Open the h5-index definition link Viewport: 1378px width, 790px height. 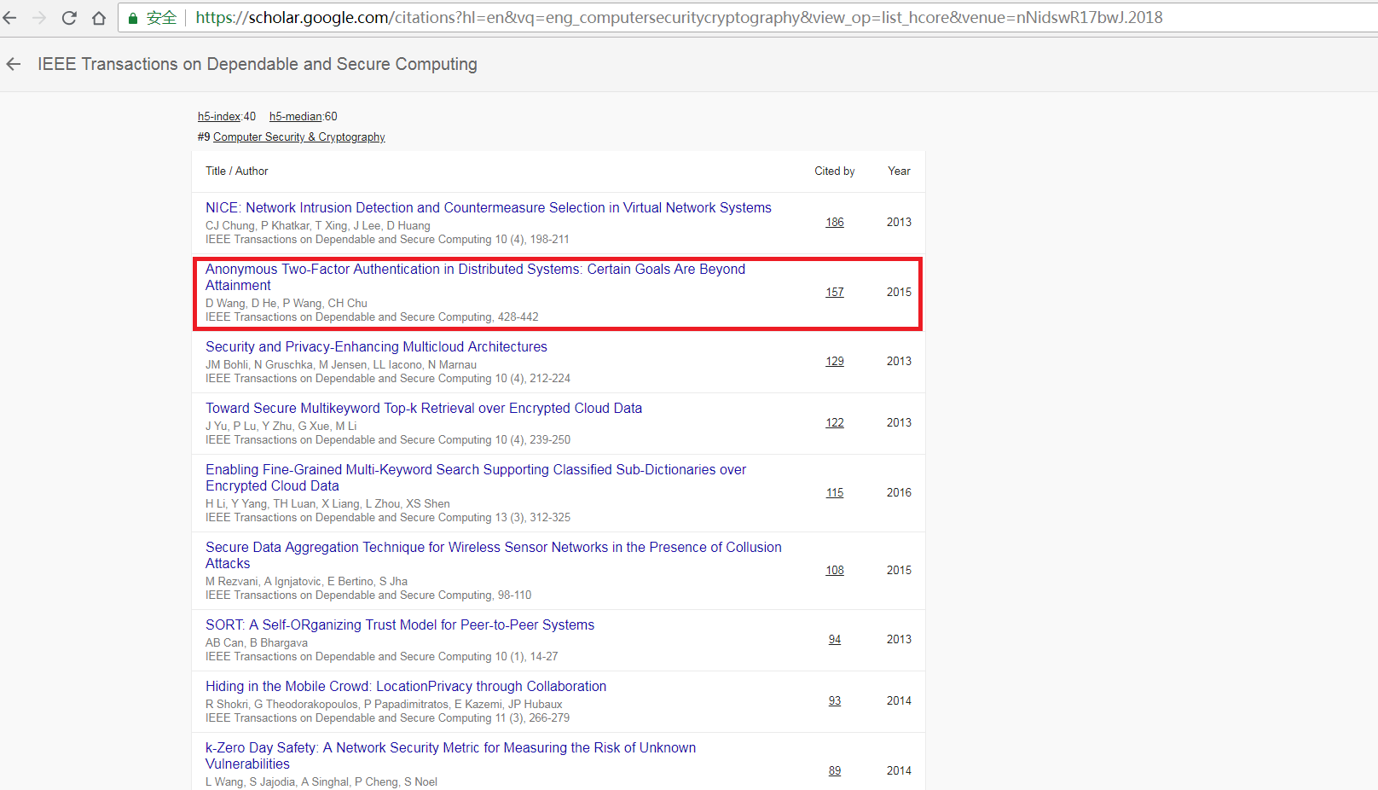[219, 117]
